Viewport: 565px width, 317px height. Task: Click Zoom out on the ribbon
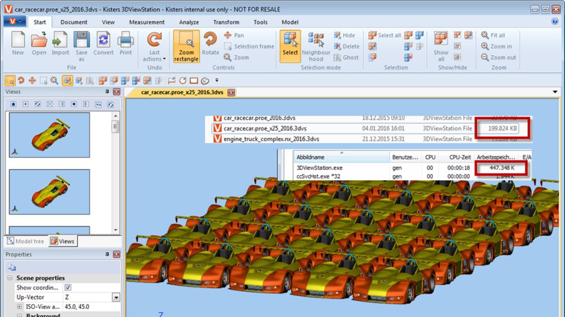pos(498,58)
